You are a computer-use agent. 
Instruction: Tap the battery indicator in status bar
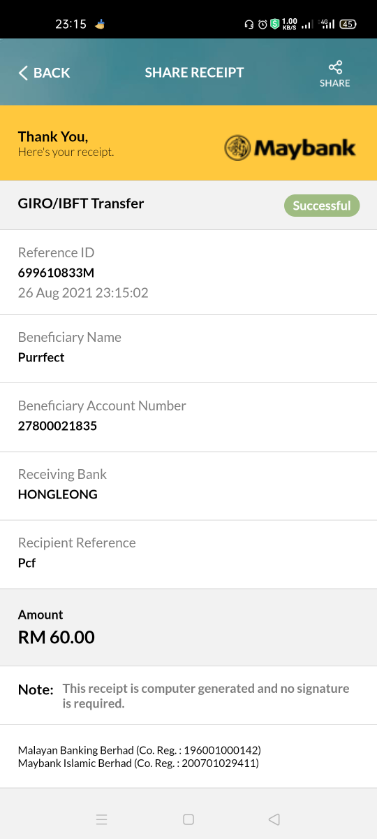[348, 24]
